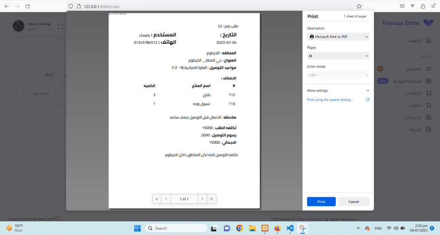Viewport: 440px width, 235px height.
Task: Open the volume speaker tray icon
Action: click(396, 228)
